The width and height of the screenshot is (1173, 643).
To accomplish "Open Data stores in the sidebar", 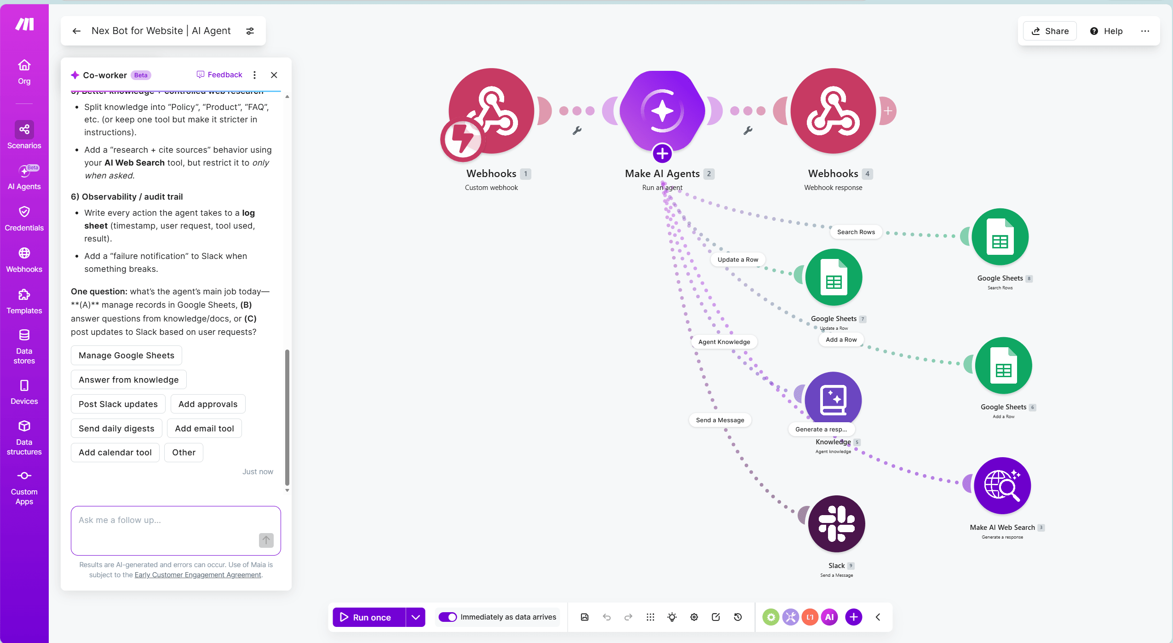I will [x=24, y=347].
